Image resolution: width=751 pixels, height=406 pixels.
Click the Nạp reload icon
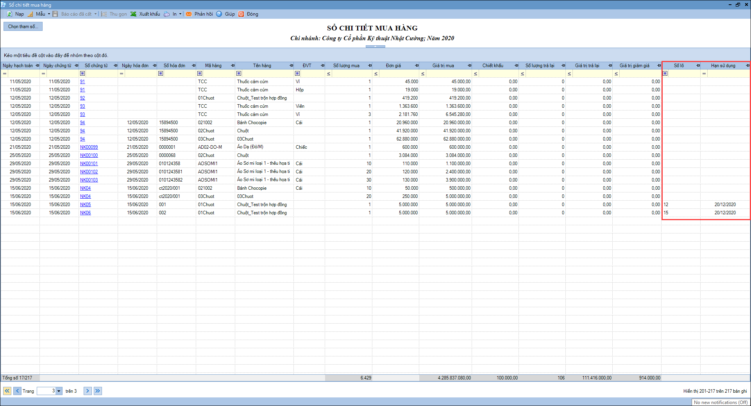10,14
